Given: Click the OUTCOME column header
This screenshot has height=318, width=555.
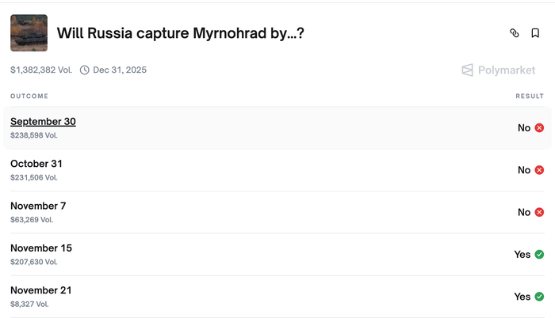Looking at the screenshot, I should [x=29, y=97].
